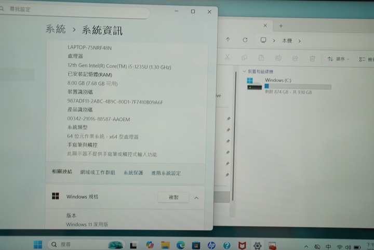Open the HP app from the taskbar
374x250 pixels.
coord(211,245)
